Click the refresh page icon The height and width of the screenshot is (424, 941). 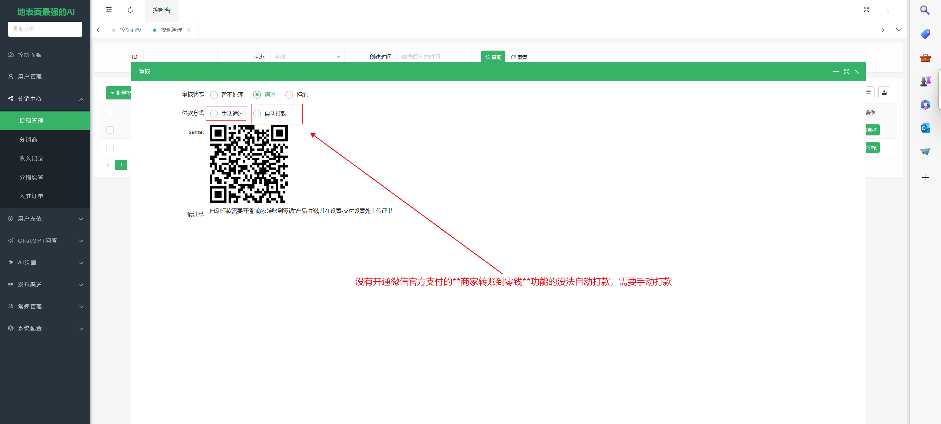(130, 10)
